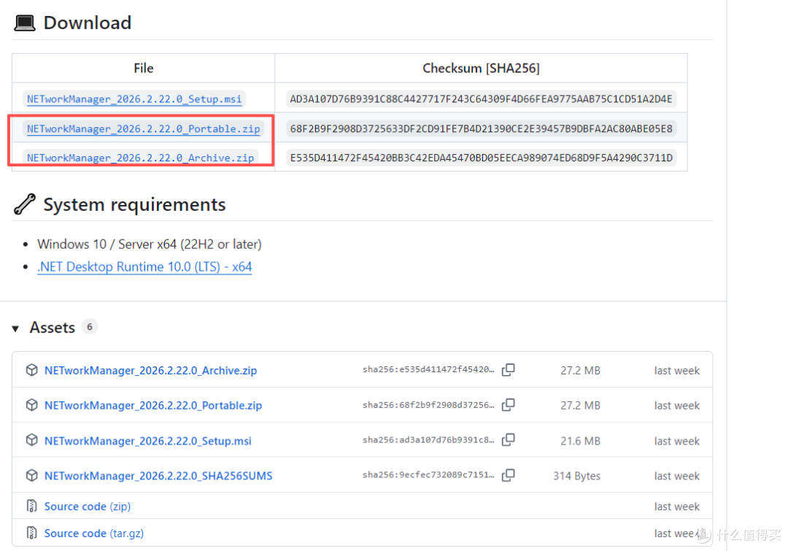Select the Portable.zip checksum starting 68F2B9F2

pyautogui.click(x=481, y=128)
